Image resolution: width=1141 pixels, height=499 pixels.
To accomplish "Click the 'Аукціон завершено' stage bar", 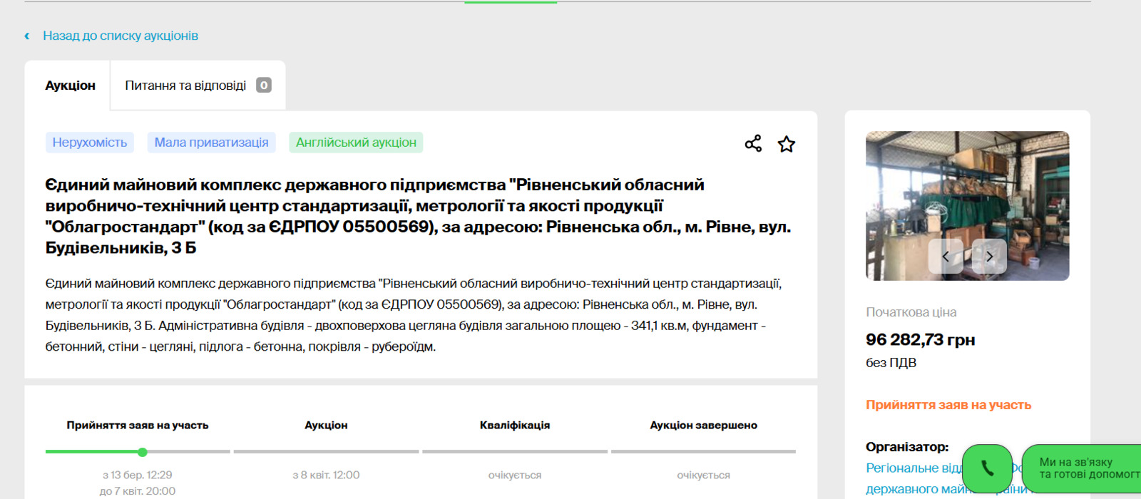I will pos(703,451).
